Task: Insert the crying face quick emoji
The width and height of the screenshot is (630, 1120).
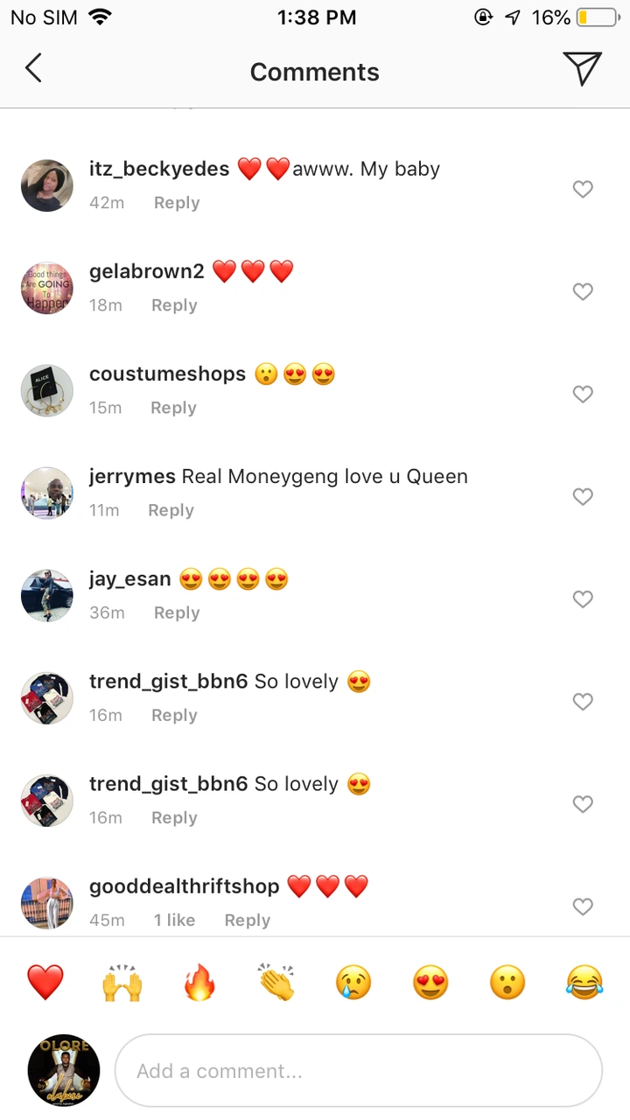Action: coord(353,983)
